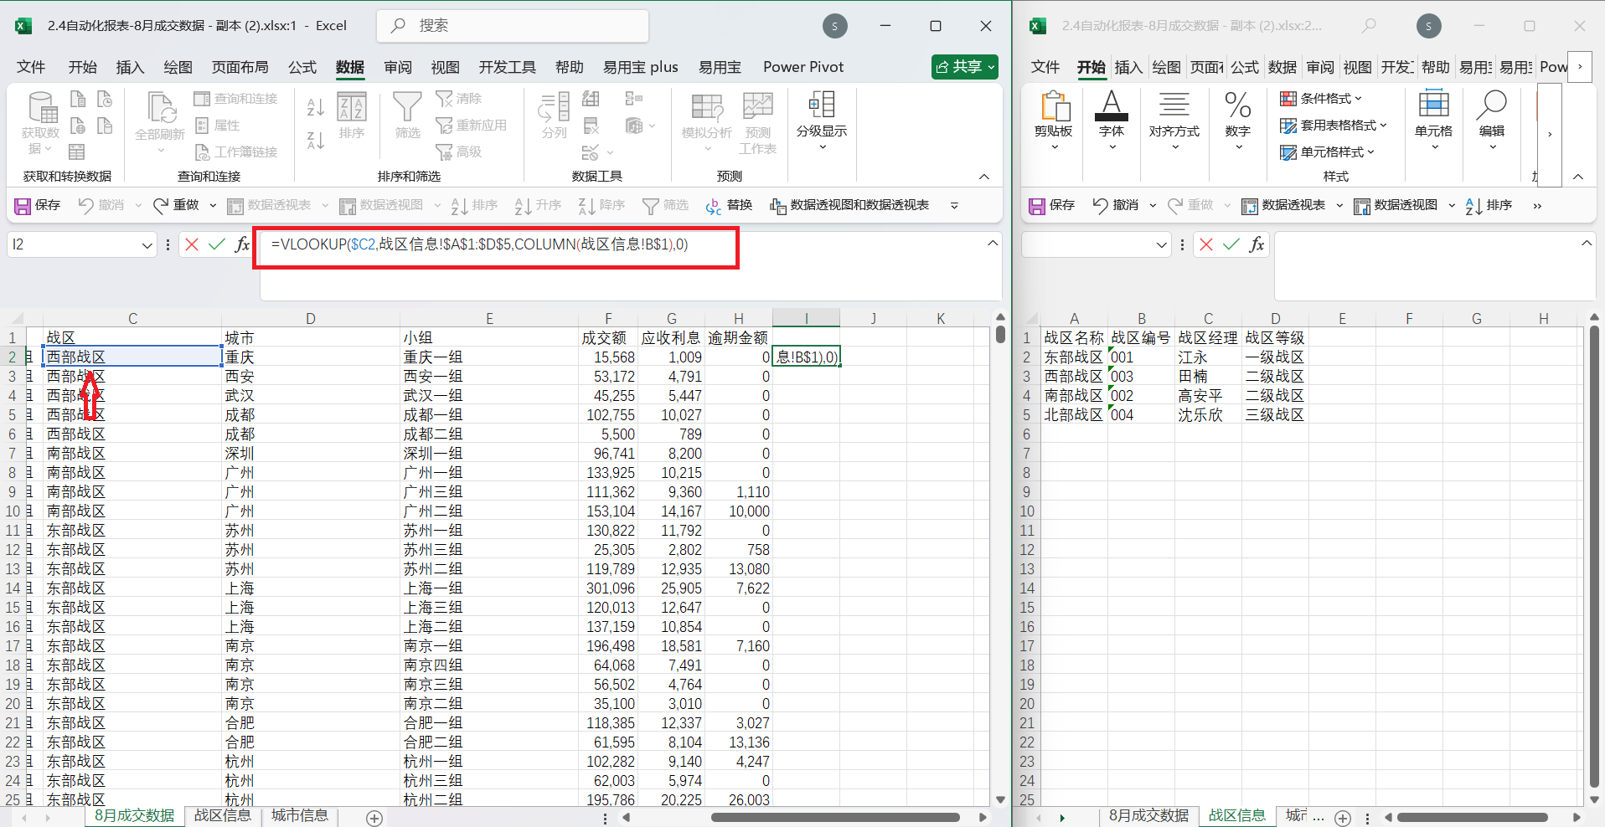
Task: Click Sort Z to A descending icon
Action: point(315,140)
